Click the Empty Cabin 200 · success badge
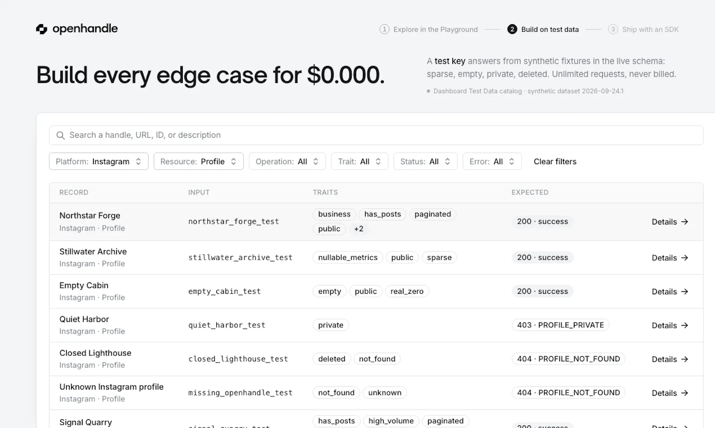This screenshot has width=715, height=428. point(543,291)
